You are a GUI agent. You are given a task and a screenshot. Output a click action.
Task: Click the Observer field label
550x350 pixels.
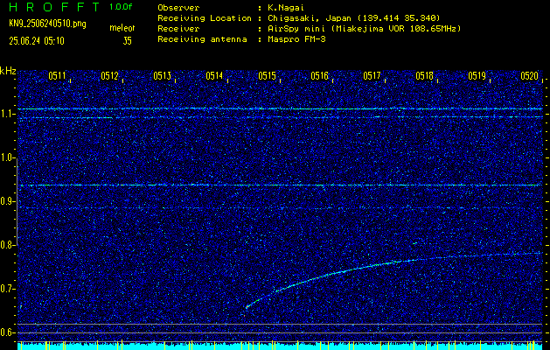click(178, 7)
